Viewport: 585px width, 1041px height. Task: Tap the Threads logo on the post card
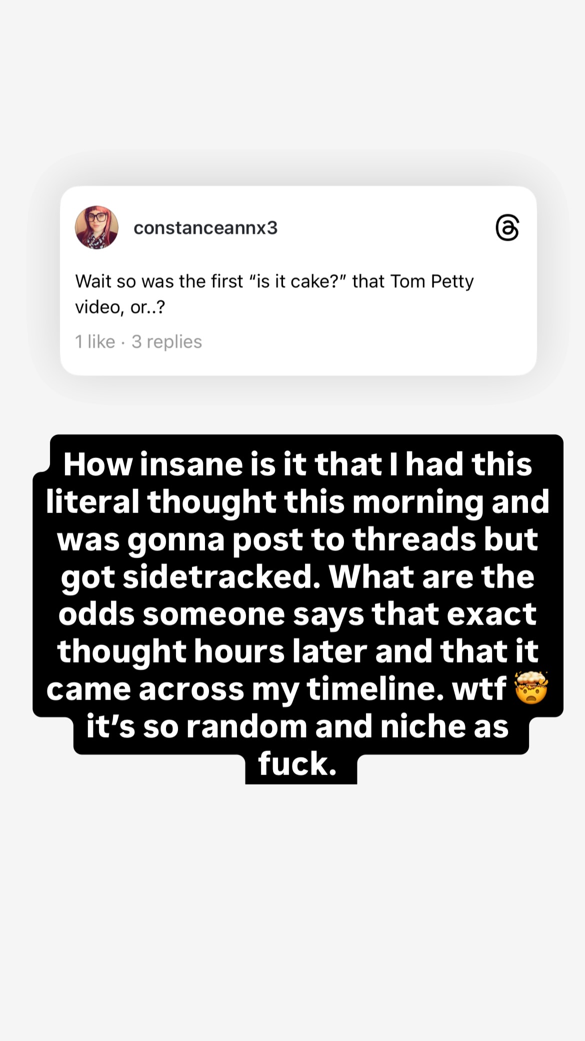pyautogui.click(x=507, y=228)
